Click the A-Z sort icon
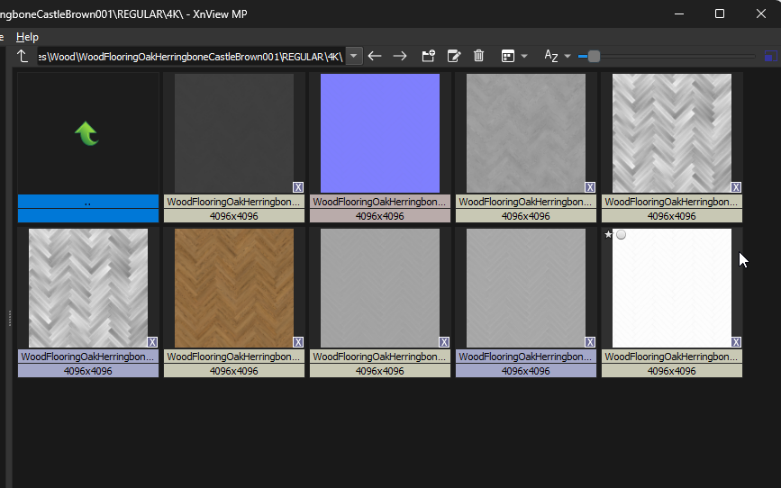 coord(551,56)
